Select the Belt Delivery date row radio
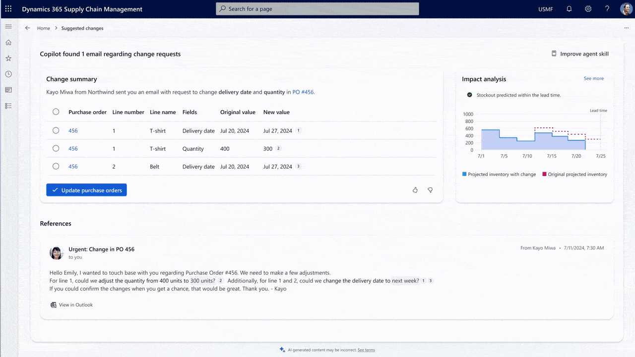Image resolution: width=635 pixels, height=357 pixels. pyautogui.click(x=56, y=166)
